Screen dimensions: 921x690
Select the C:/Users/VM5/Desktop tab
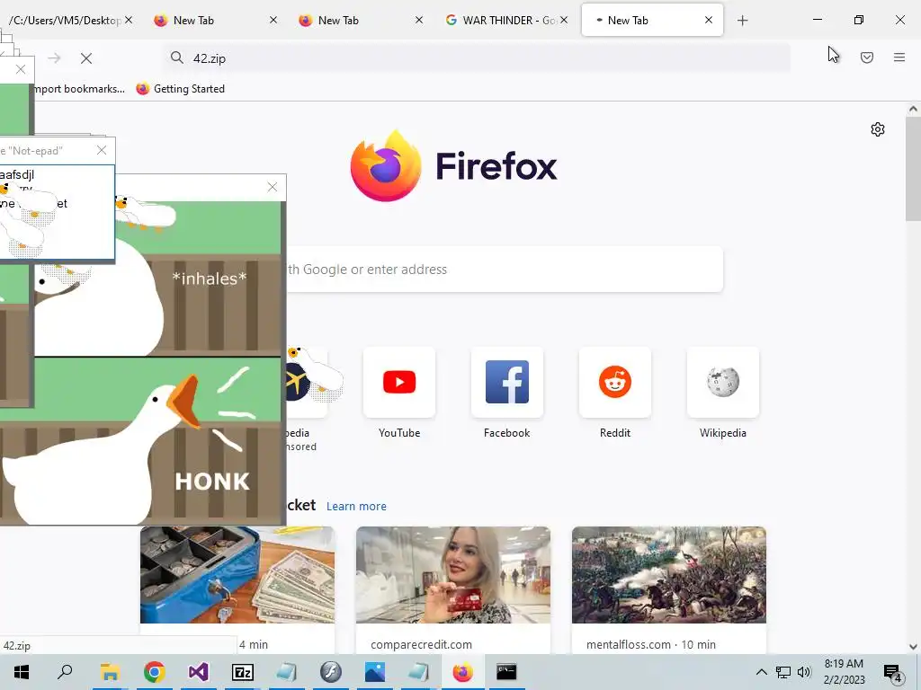click(65, 20)
